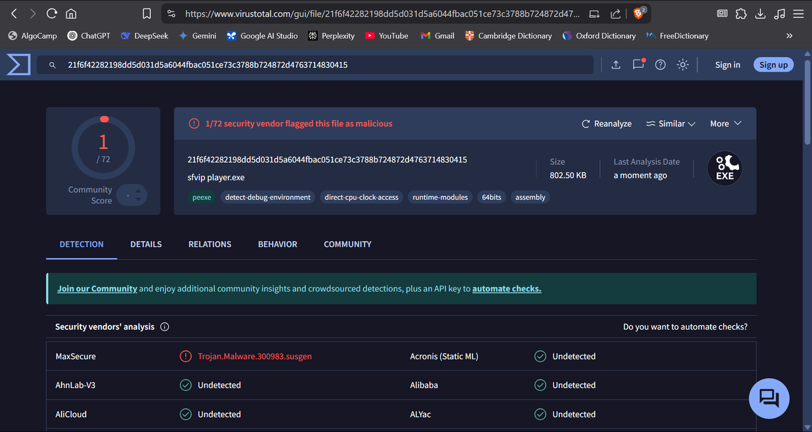Open the BEHAVIOR tab
This screenshot has height=432, width=812.
(x=277, y=244)
